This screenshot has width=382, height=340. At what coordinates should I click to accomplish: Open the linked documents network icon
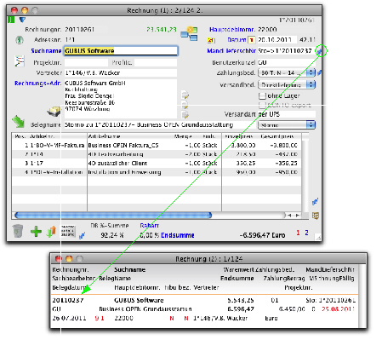[x=189, y=34]
